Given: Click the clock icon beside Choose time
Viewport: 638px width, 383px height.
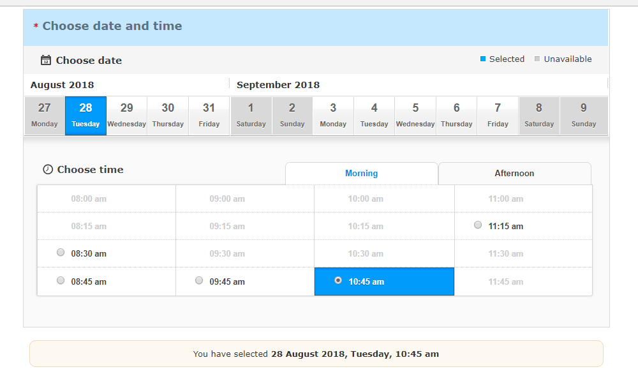Looking at the screenshot, I should 47,170.
